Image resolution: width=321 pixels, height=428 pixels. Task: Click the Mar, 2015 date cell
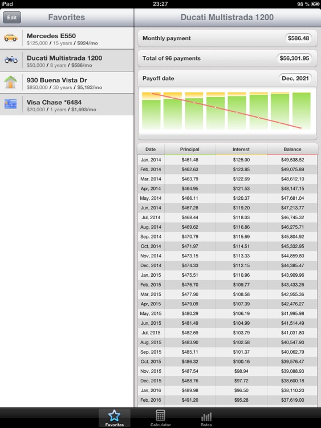[x=151, y=294]
